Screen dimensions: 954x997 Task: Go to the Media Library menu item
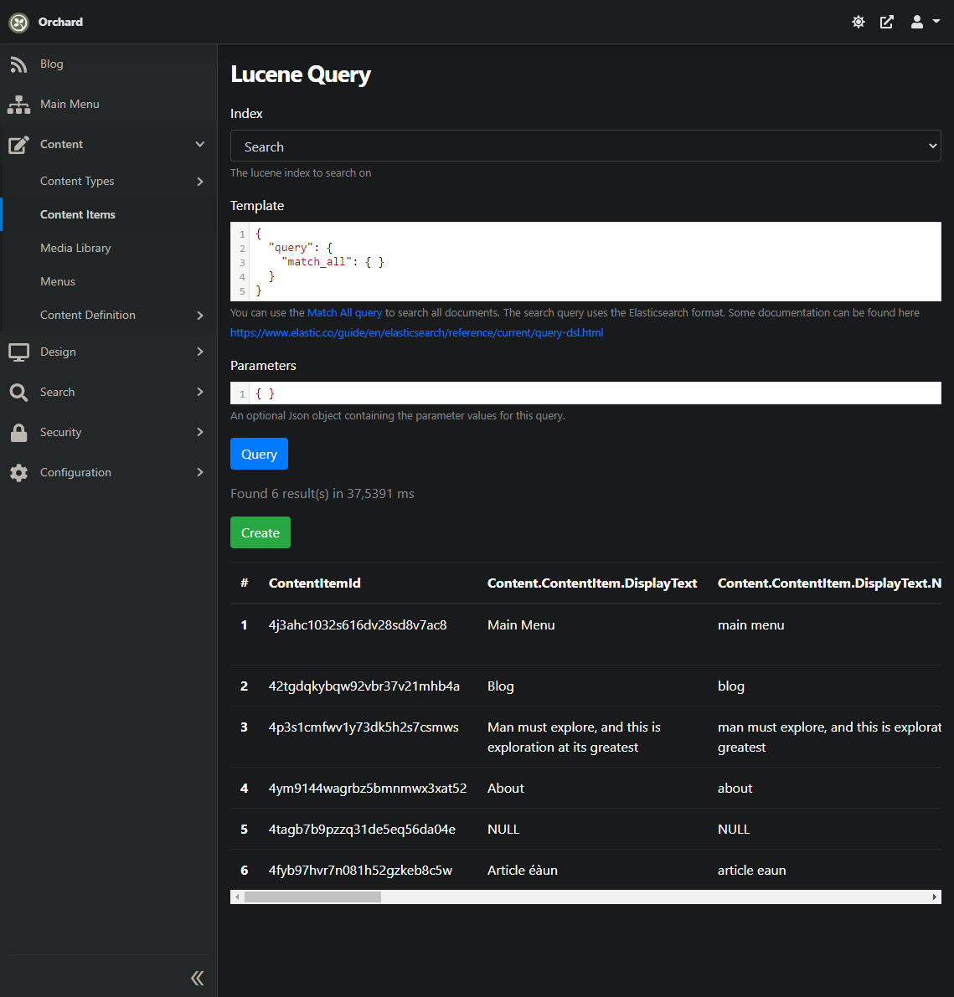tap(75, 248)
